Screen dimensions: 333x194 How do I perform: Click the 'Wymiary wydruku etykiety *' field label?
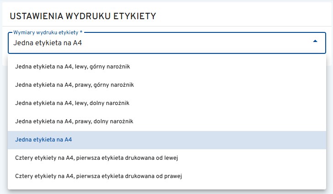pos(48,33)
